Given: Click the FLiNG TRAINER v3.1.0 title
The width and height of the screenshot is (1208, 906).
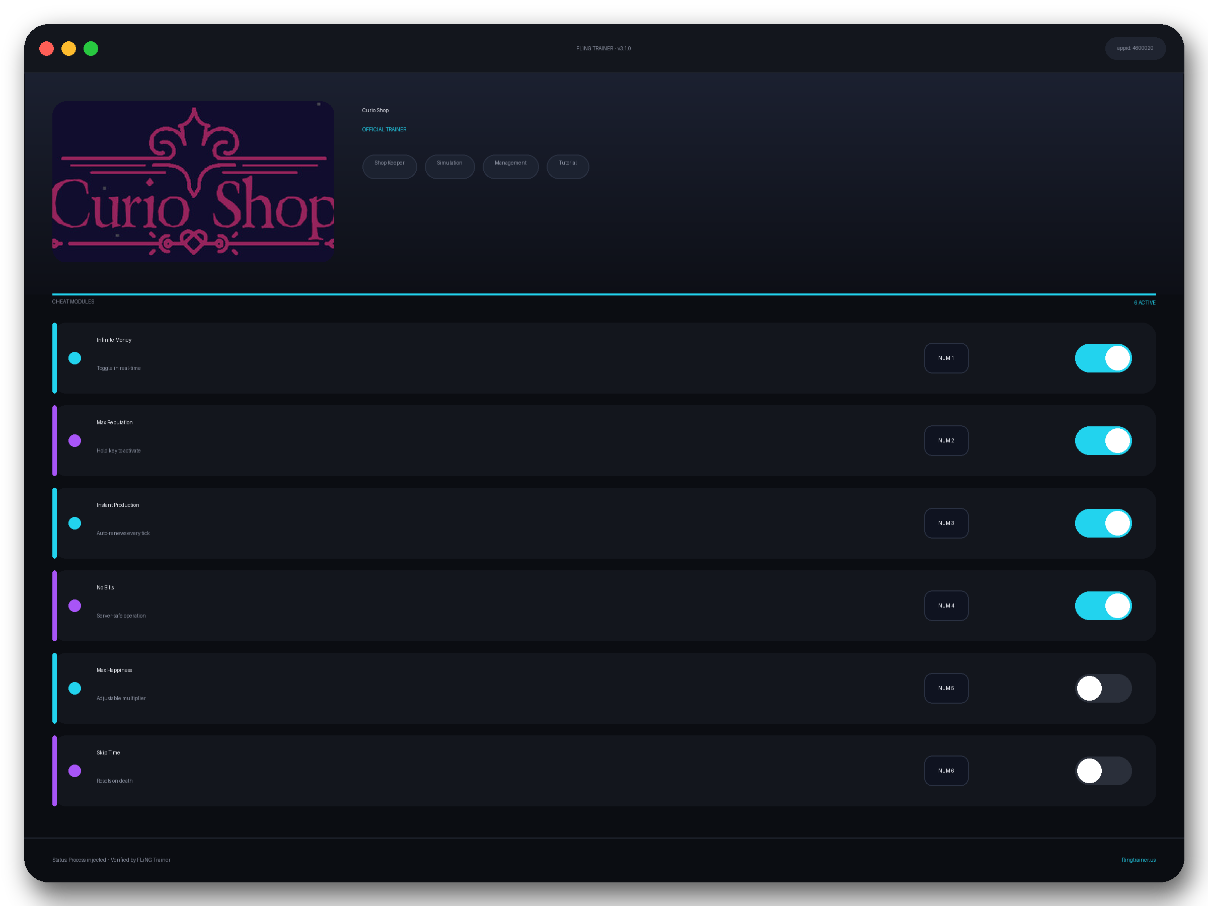Looking at the screenshot, I should coord(603,49).
